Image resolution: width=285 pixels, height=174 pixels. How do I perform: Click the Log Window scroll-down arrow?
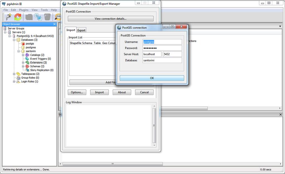[154, 145]
